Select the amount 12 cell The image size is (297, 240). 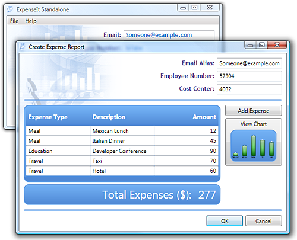point(186,131)
